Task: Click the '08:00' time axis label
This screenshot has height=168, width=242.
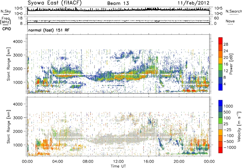Action: (x=88, y=162)
